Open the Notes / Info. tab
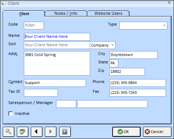The width and height of the screenshot is (174, 139). 66,13
